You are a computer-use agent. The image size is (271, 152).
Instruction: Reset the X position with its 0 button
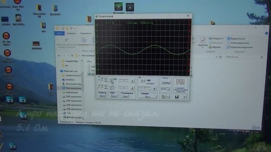tap(154, 89)
